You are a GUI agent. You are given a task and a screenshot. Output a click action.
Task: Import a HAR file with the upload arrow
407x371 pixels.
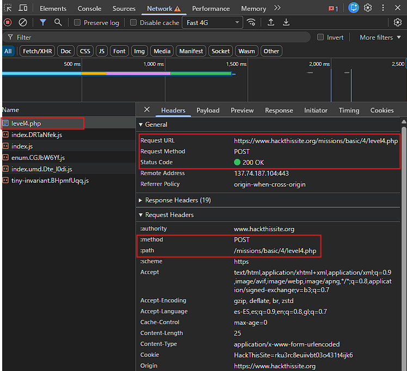click(271, 22)
